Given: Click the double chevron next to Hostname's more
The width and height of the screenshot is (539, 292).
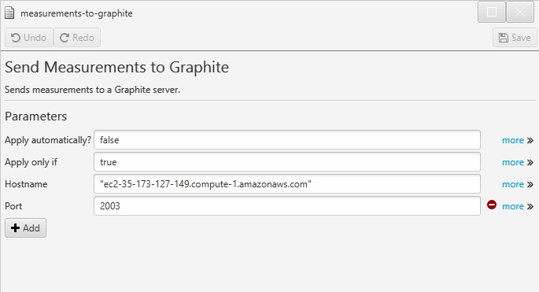Looking at the screenshot, I should (x=530, y=185).
